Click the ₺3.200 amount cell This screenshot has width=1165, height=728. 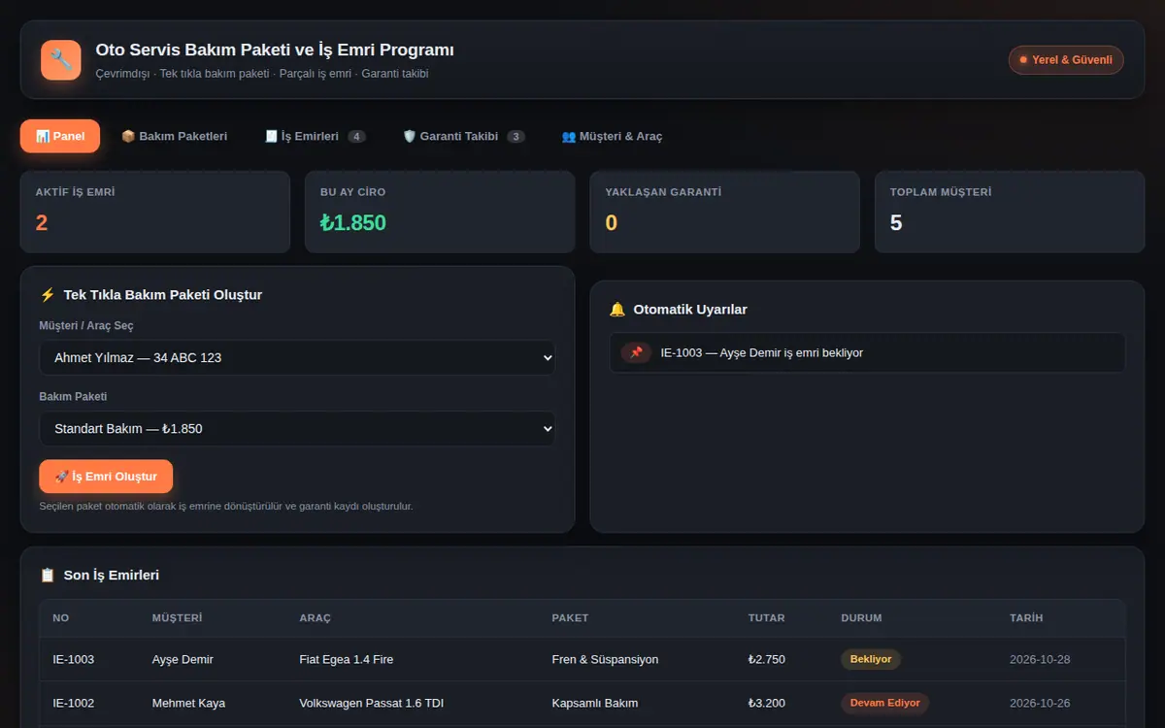(767, 703)
